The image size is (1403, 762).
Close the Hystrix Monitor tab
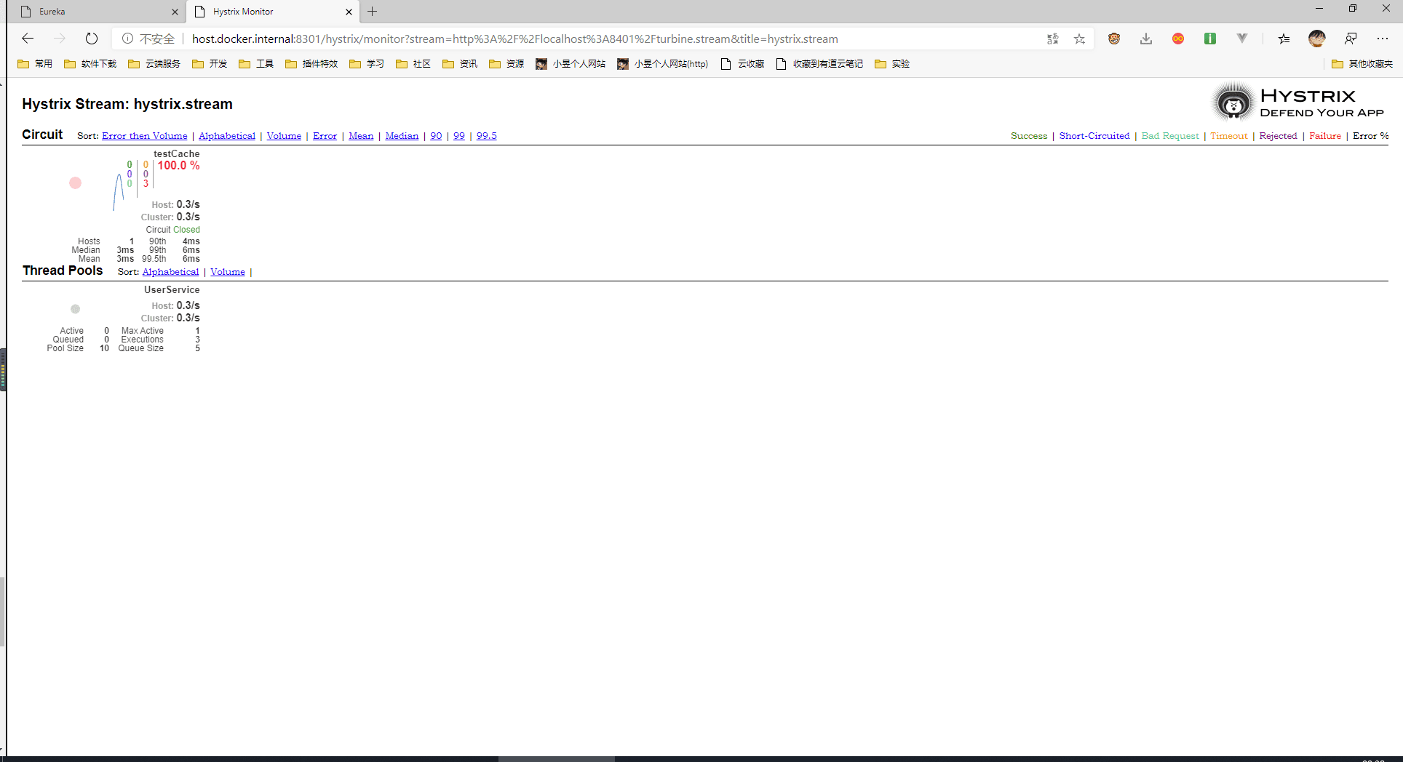coord(349,12)
